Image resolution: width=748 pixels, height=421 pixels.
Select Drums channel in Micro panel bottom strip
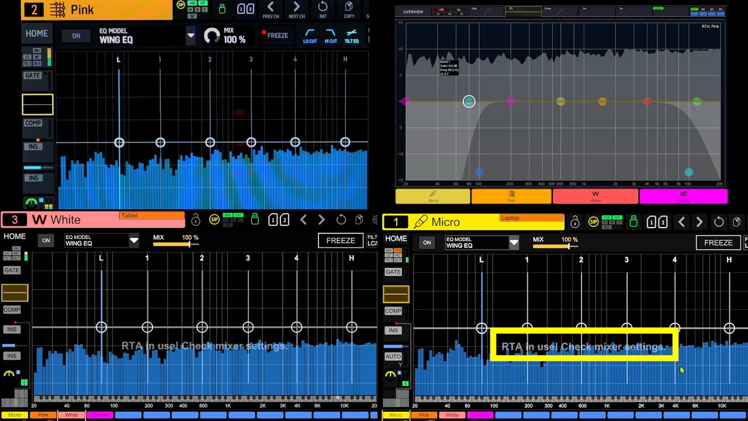tap(480, 415)
